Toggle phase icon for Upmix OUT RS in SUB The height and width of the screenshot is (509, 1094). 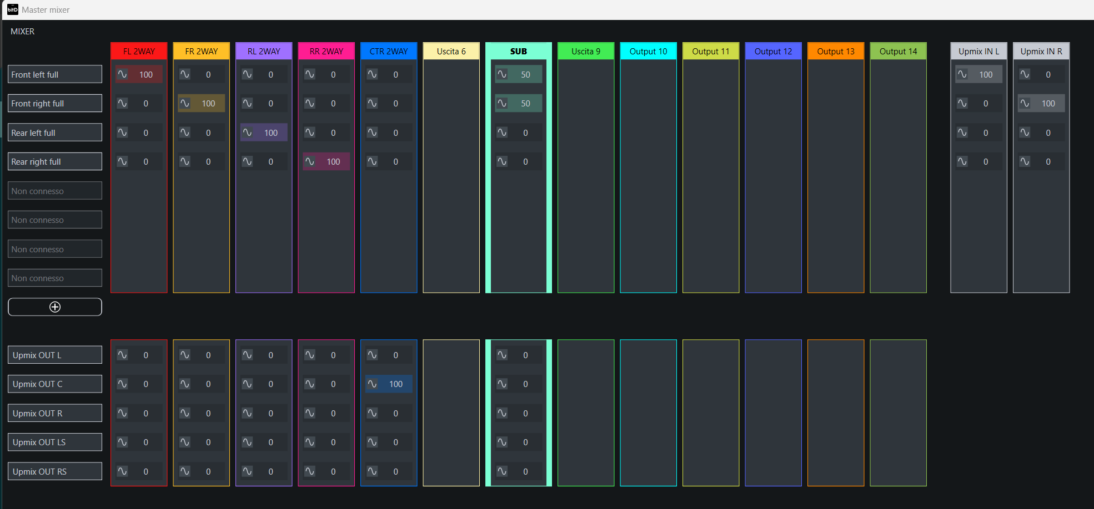502,471
